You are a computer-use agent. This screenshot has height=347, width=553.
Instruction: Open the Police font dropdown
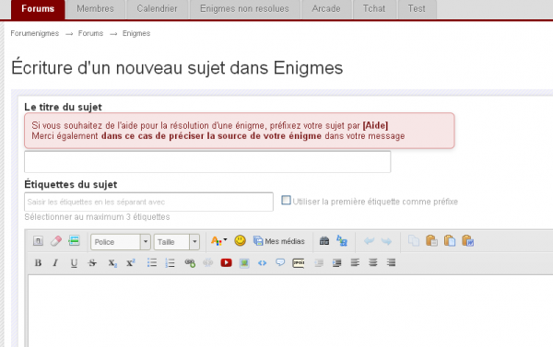(121, 242)
